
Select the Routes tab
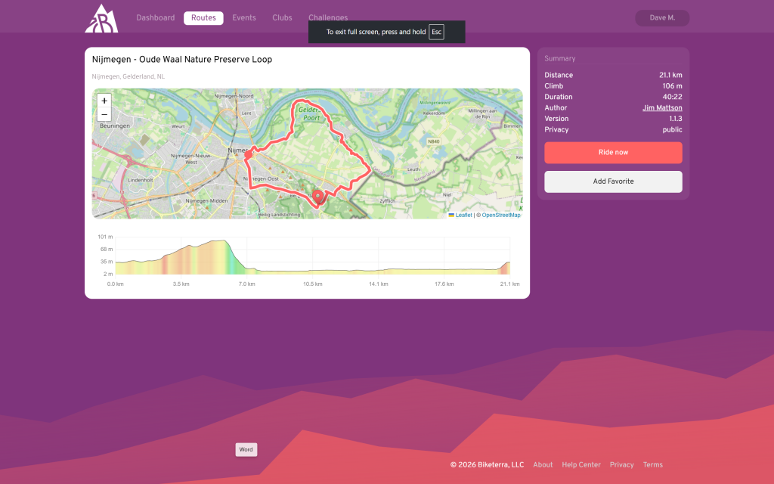click(x=203, y=18)
